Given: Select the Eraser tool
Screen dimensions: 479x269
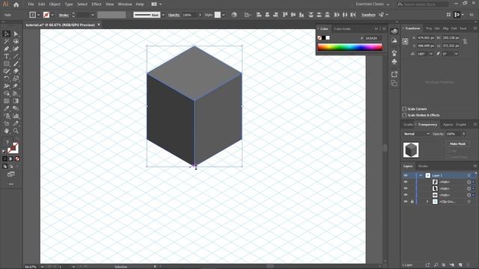Looking at the screenshot, I should pos(16,71).
